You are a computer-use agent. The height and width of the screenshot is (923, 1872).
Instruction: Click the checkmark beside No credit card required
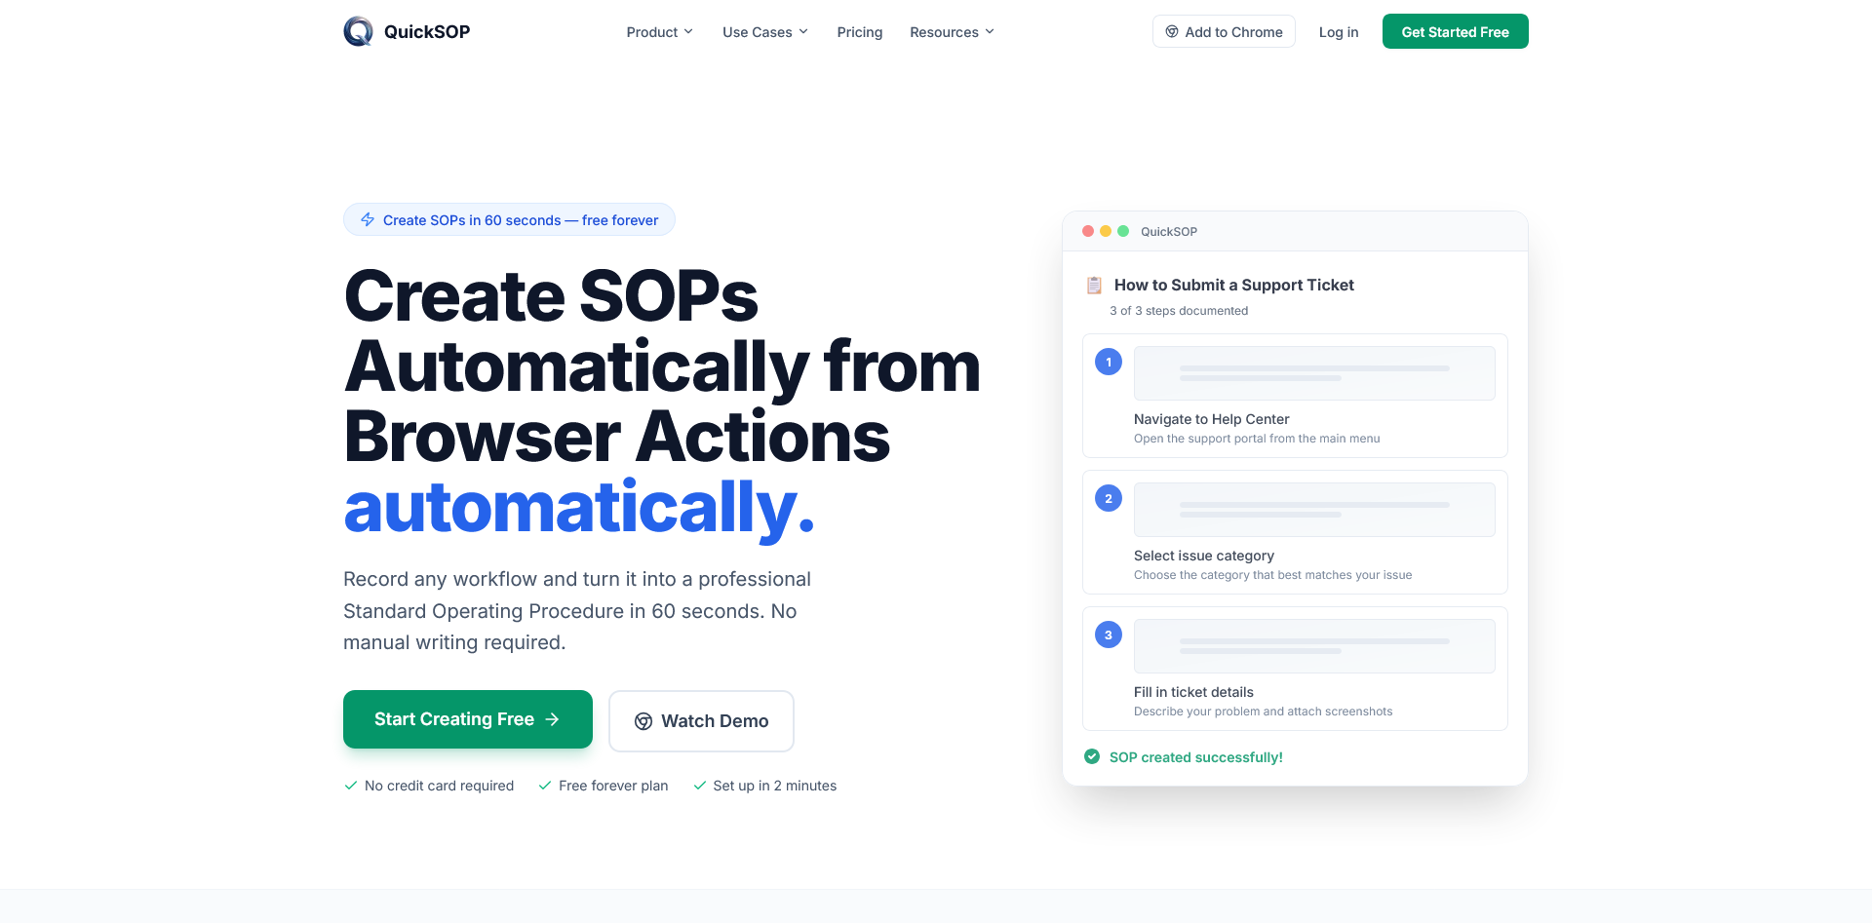point(351,786)
